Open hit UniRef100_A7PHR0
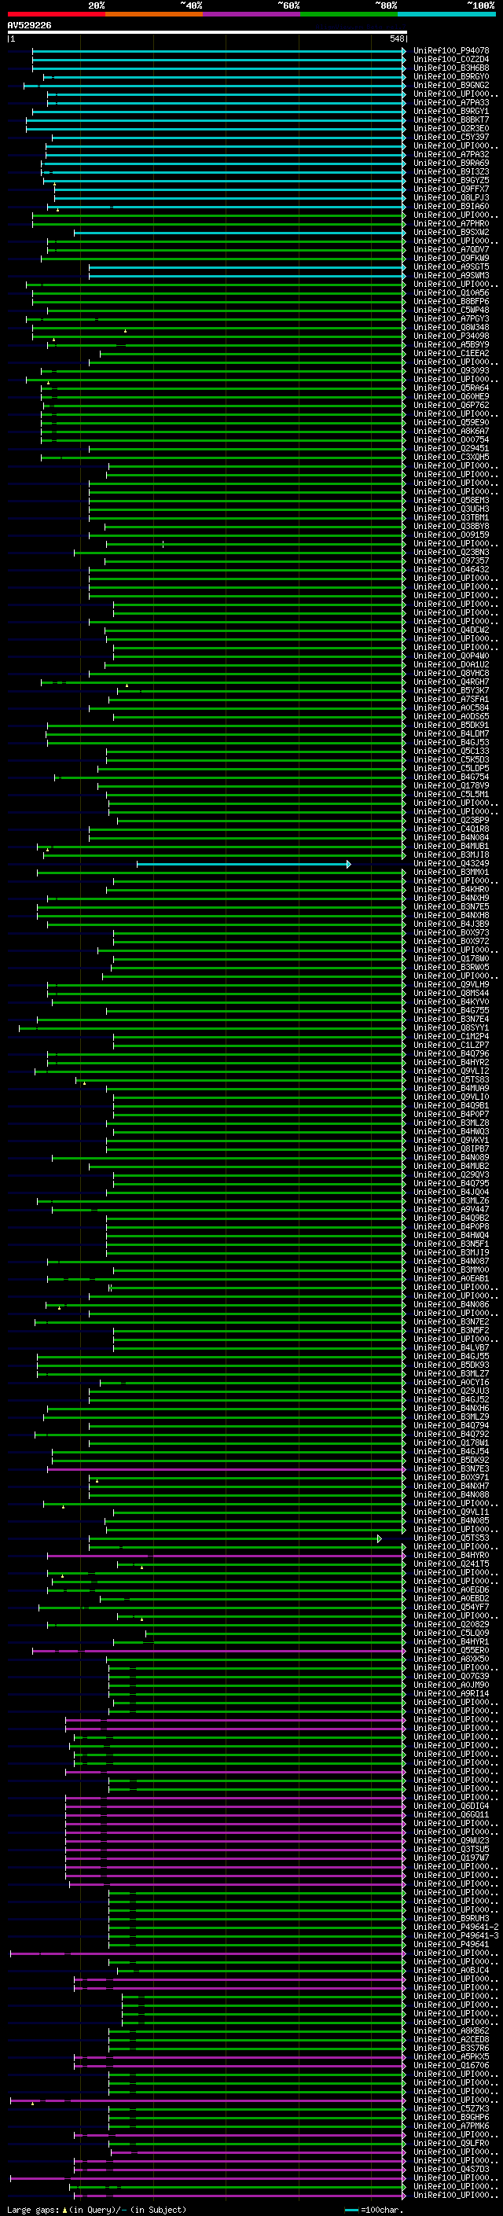503x2216 pixels. point(451,224)
